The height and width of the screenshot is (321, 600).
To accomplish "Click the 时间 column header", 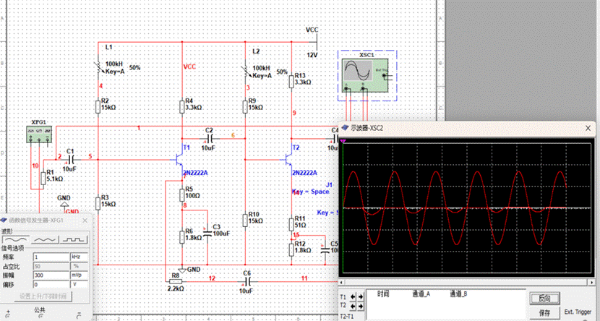I will coord(383,294).
